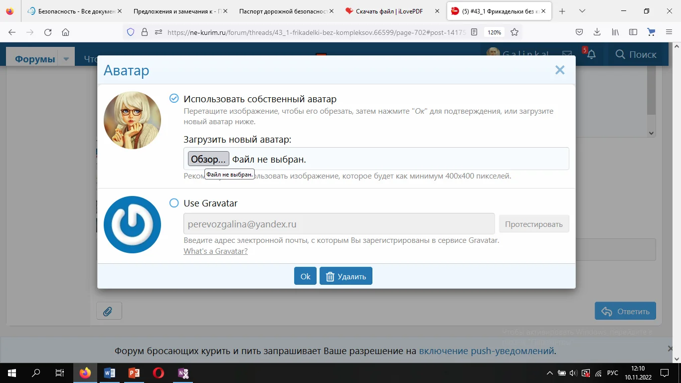This screenshot has width=681, height=383.
Task: Open library bookmarks history icon
Action: (x=615, y=32)
